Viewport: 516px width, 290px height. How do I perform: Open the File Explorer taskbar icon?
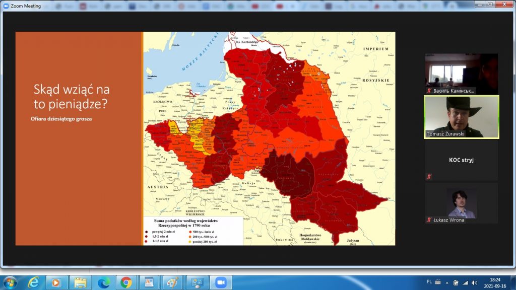coord(81,282)
